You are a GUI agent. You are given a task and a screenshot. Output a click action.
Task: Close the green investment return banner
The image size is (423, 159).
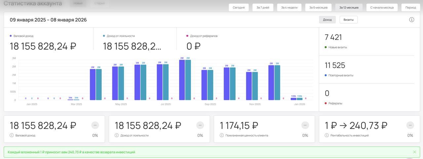[414, 152]
